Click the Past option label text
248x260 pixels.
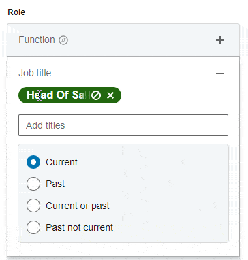(x=55, y=184)
